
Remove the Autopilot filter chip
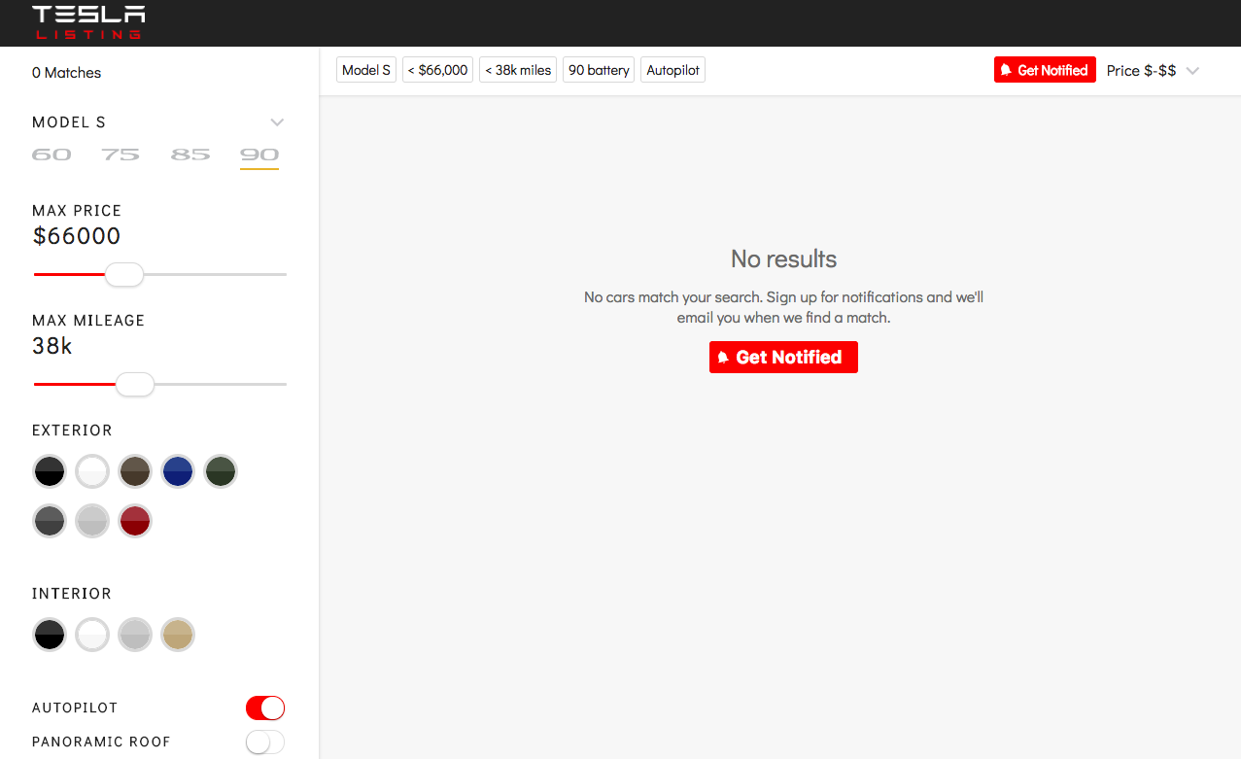pyautogui.click(x=673, y=70)
